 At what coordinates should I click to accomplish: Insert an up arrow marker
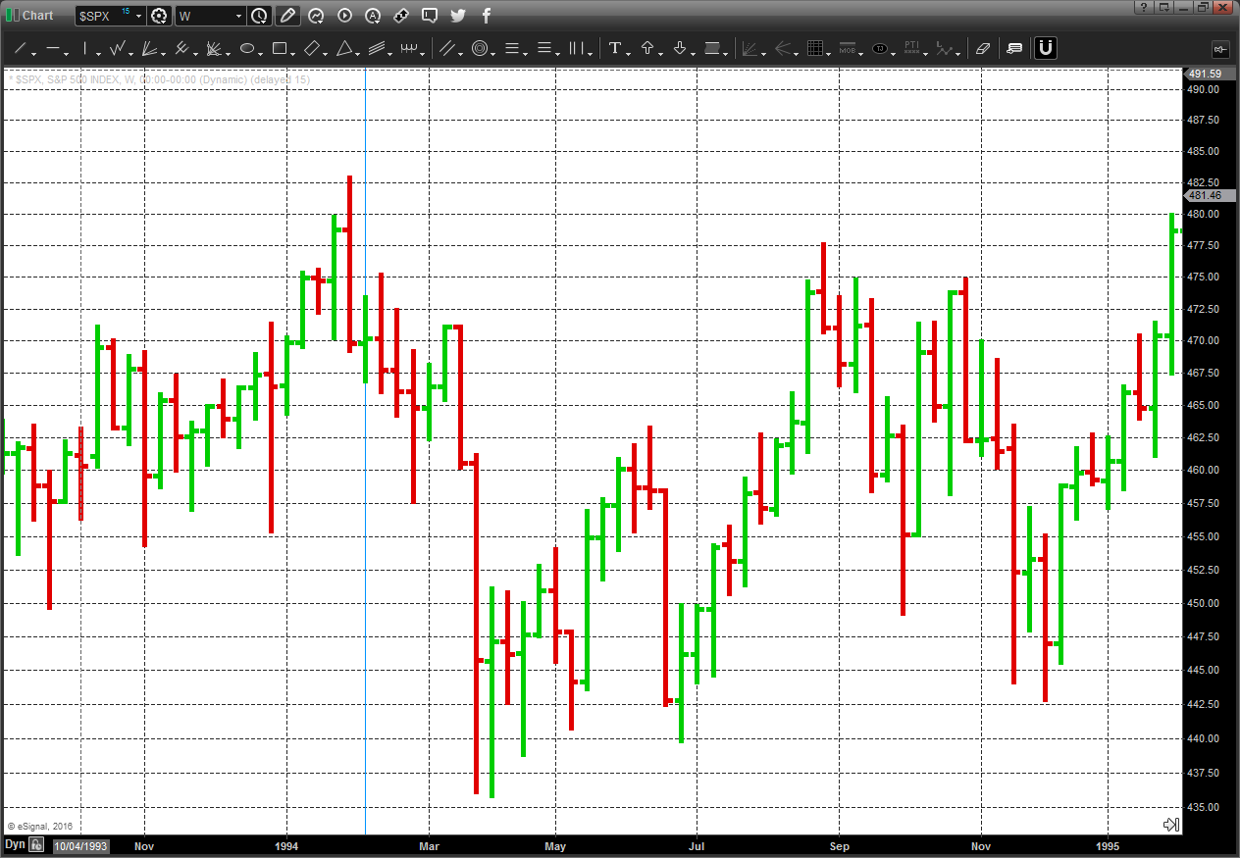[x=647, y=48]
